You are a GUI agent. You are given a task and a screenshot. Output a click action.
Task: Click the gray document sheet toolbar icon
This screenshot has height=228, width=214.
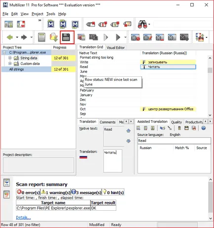41,37
